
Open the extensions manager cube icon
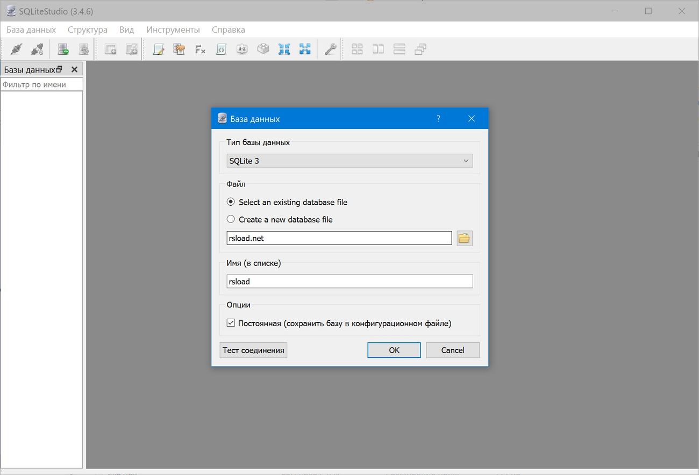(263, 49)
